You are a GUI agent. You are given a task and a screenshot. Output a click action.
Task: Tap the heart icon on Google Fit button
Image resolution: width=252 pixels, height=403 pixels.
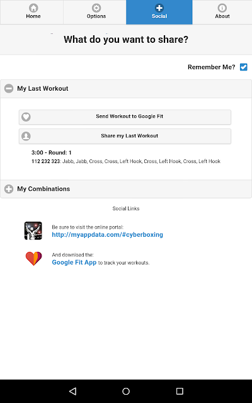pos(26,117)
